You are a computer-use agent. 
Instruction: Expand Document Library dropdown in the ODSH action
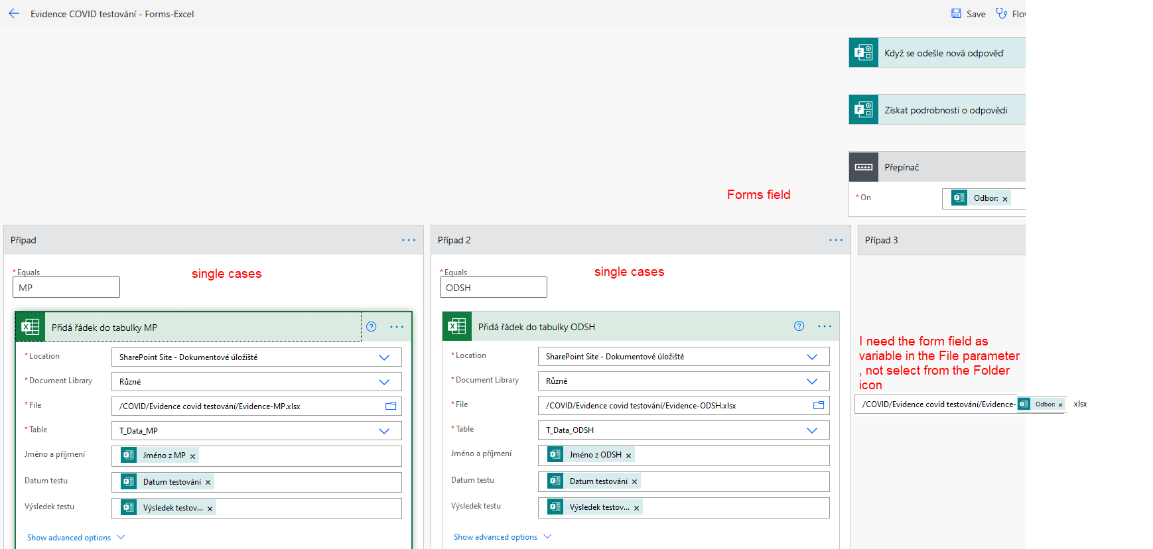[812, 381]
